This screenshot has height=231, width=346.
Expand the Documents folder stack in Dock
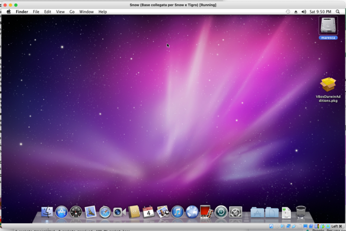[272, 212]
